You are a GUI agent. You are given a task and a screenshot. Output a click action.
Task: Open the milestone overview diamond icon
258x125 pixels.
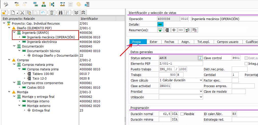pyautogui.click(x=174, y=30)
